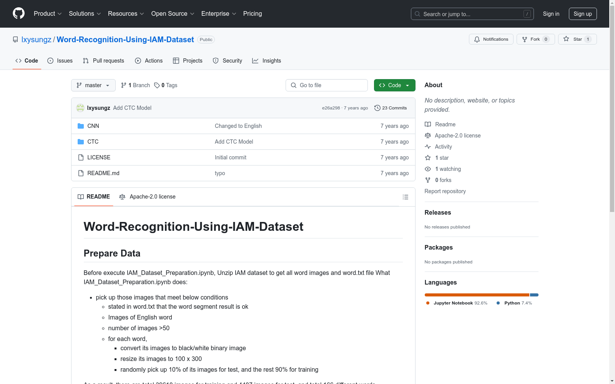Click the Releases heading link
The image size is (615, 384).
point(438,212)
